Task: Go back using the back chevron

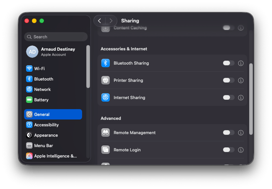Action: tap(99, 21)
